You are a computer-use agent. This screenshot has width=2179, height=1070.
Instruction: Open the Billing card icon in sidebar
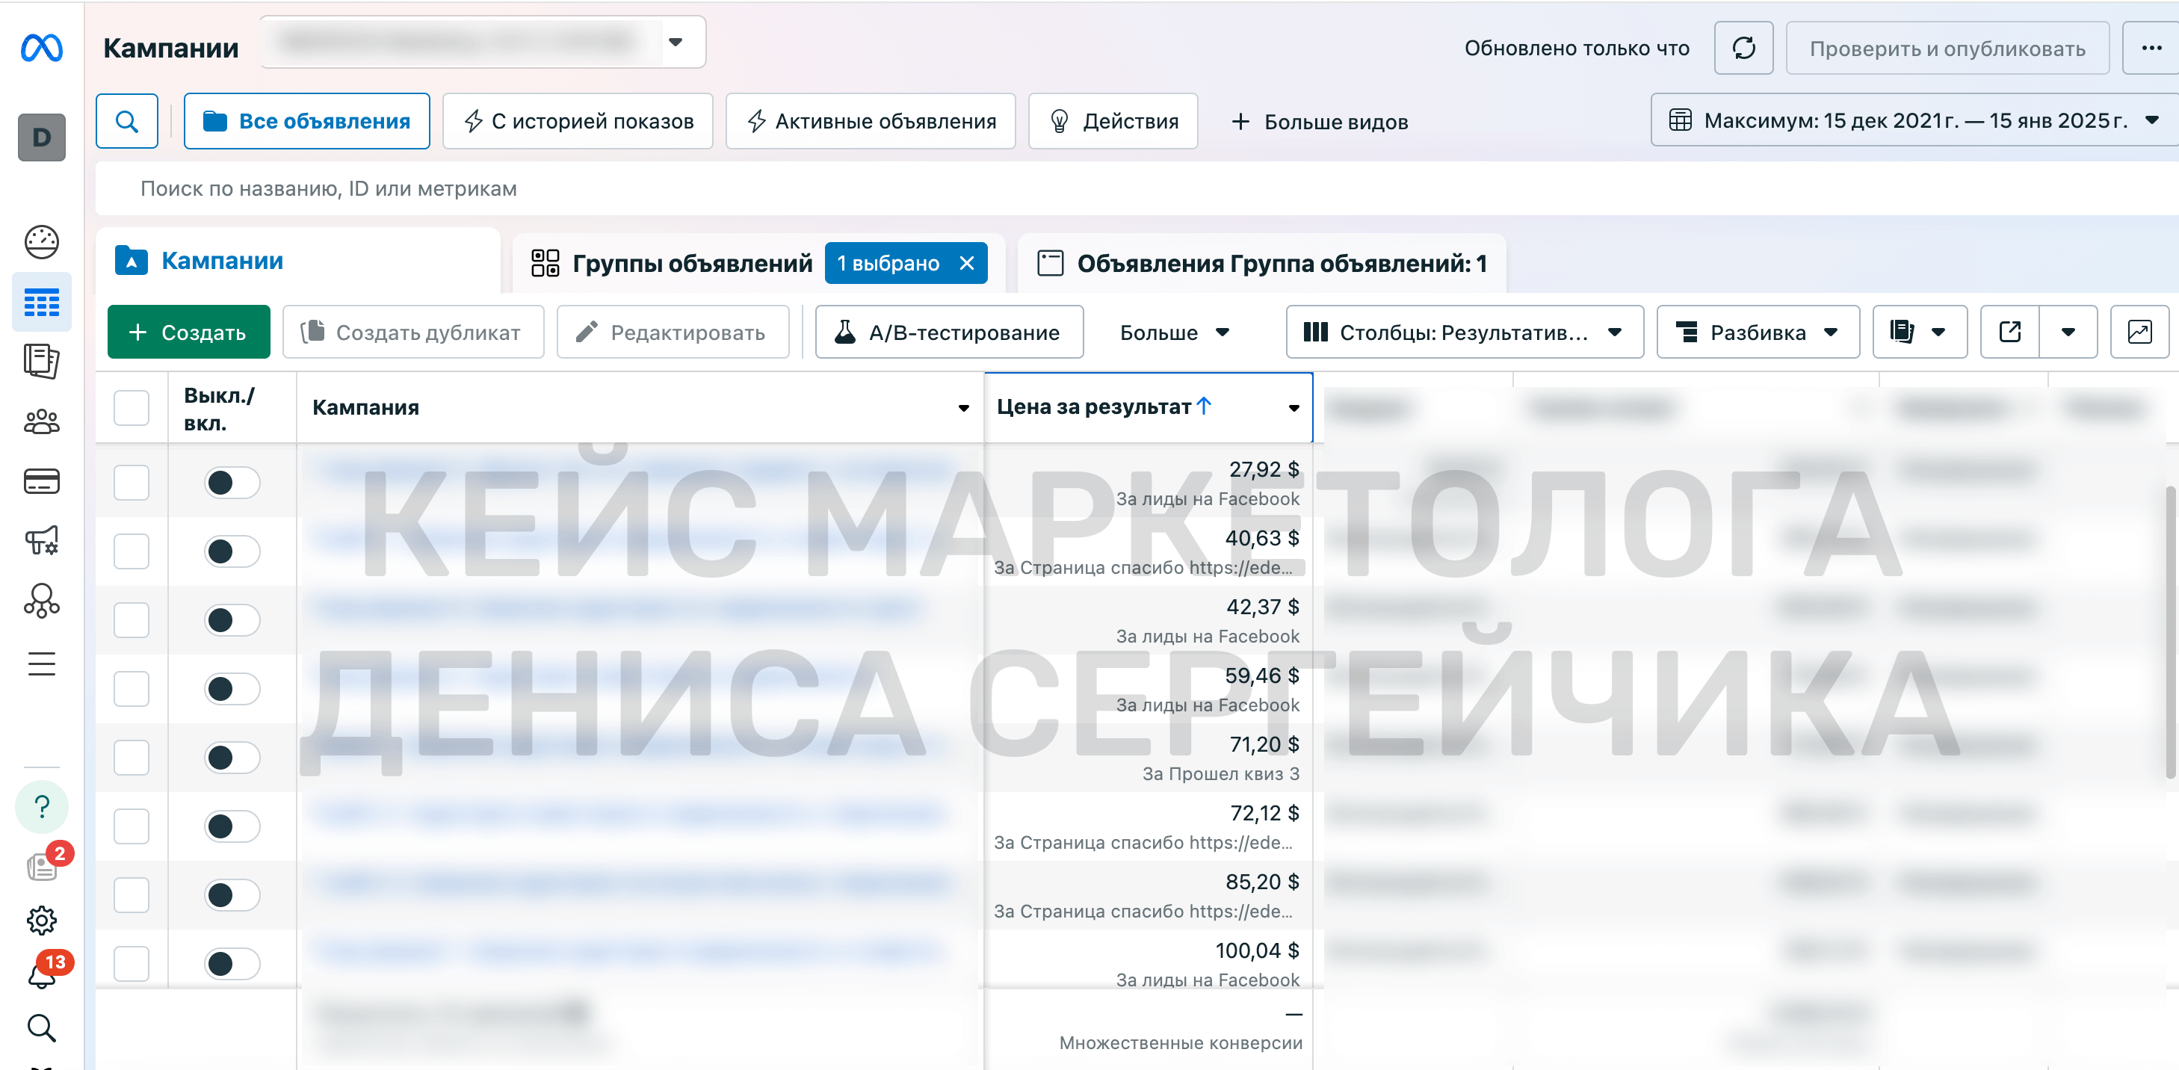41,481
